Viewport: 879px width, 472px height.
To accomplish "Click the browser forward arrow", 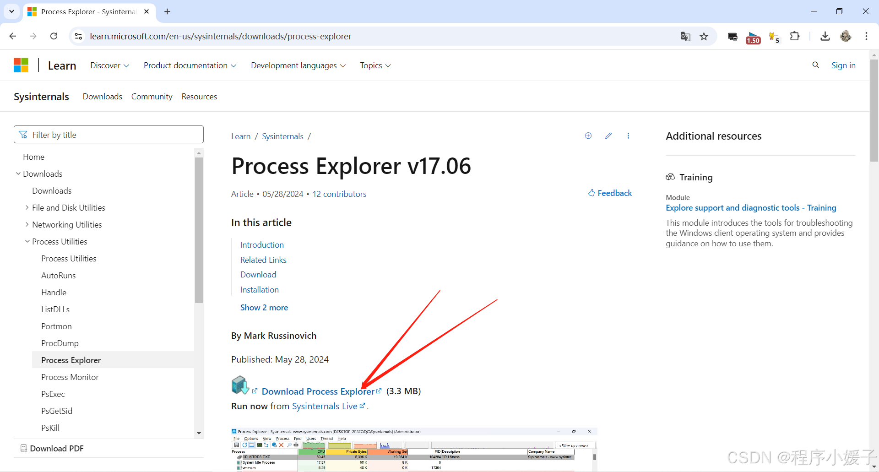I will (33, 36).
